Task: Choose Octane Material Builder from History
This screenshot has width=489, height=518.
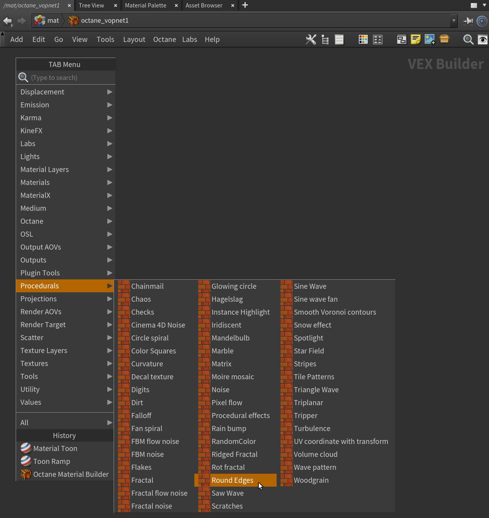Action: tap(71, 474)
